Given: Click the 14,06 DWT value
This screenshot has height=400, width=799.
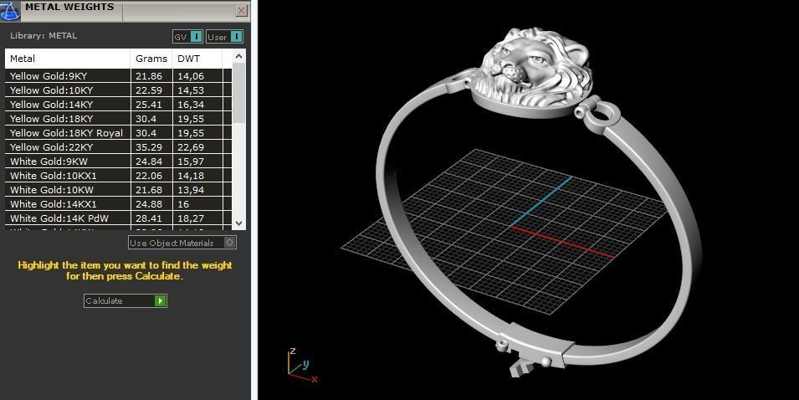Looking at the screenshot, I should [x=191, y=76].
